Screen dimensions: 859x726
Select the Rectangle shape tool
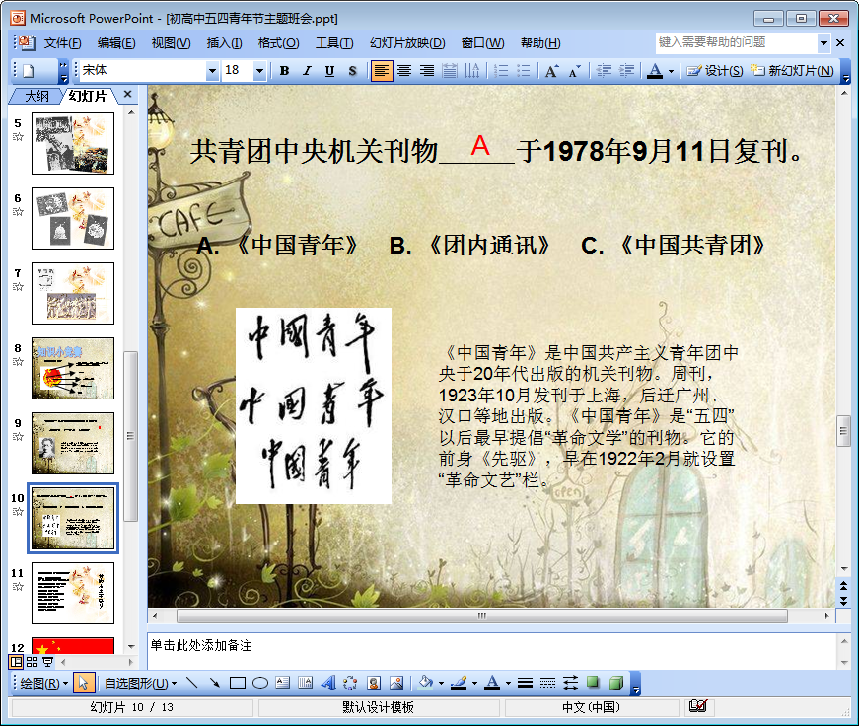coord(238,683)
